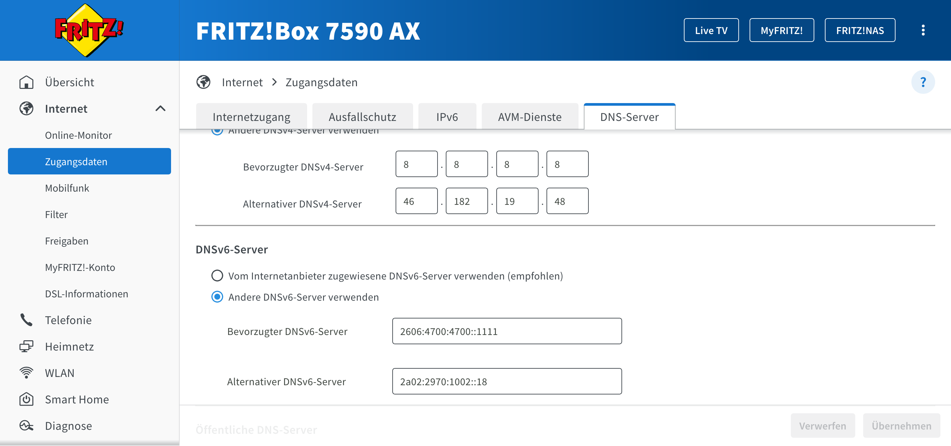
Task: Select provider-assigned DNSv6 servers option
Action: tap(217, 276)
